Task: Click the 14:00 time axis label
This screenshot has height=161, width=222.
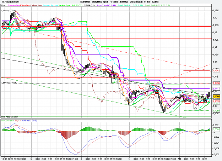Action: [x=10, y=159]
